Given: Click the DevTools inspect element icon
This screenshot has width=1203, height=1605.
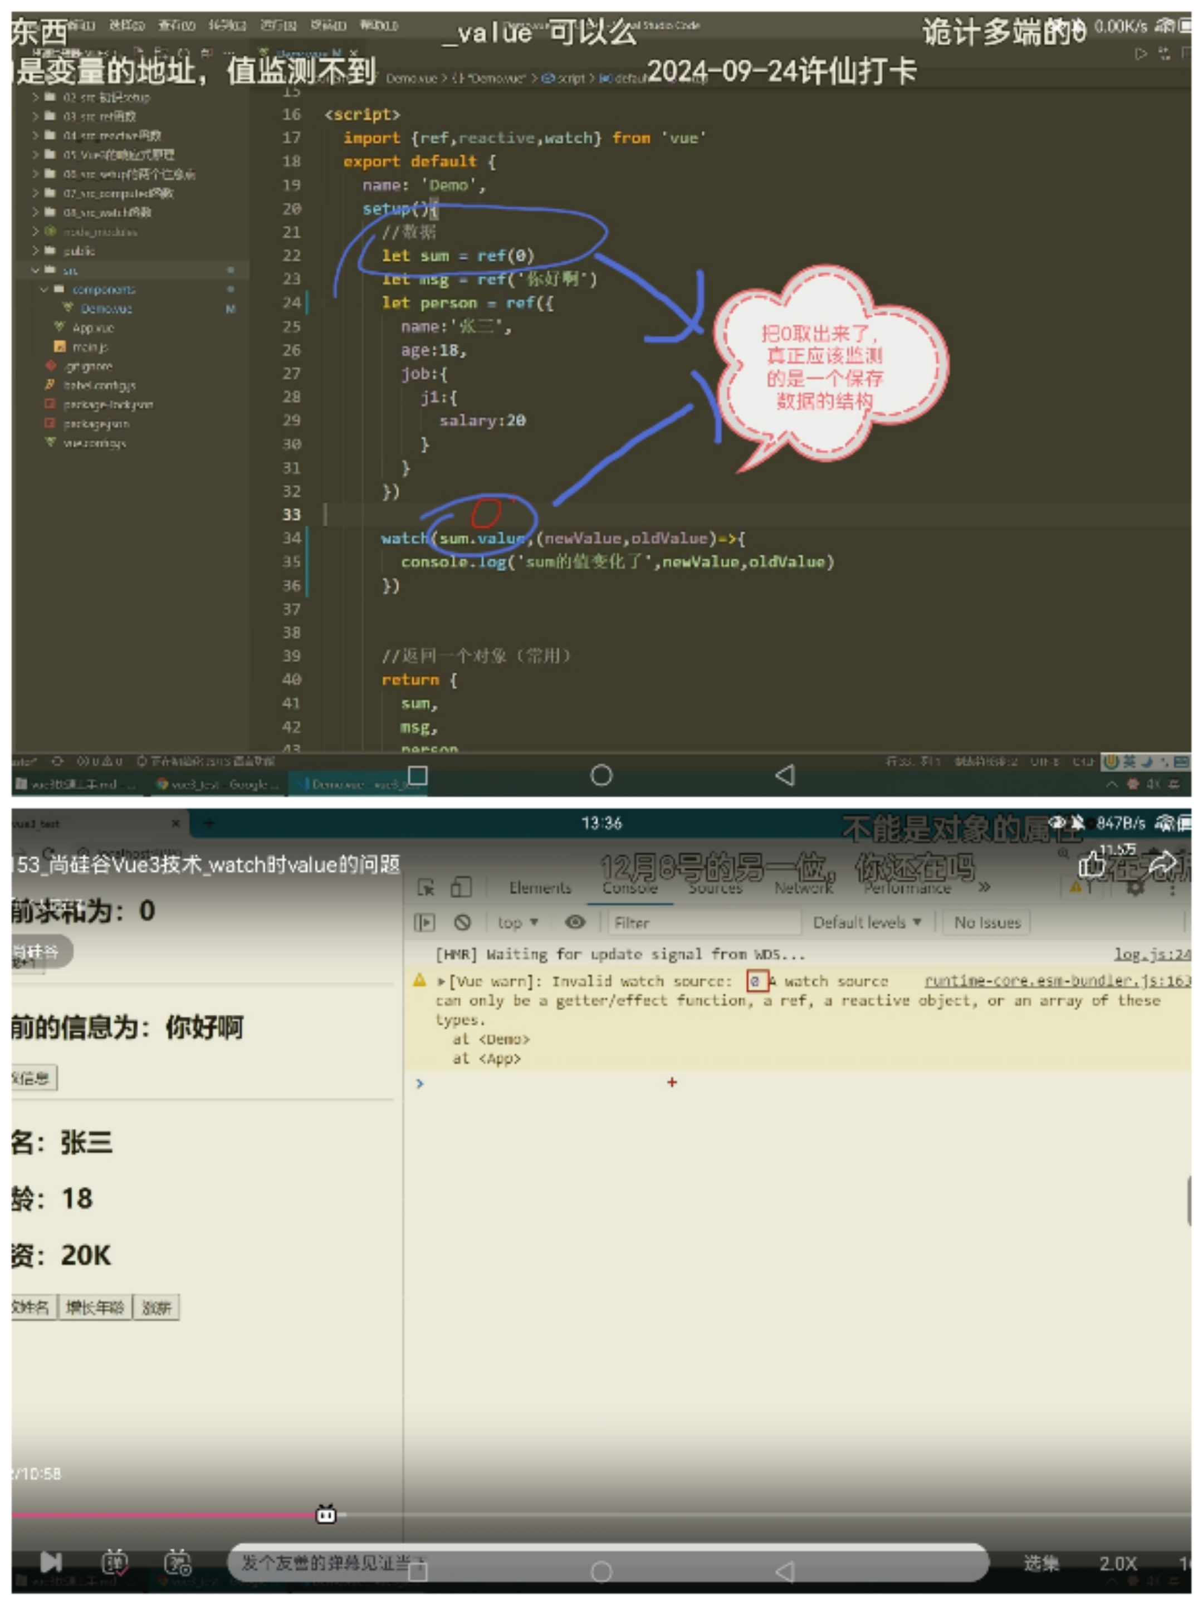Looking at the screenshot, I should [x=426, y=887].
